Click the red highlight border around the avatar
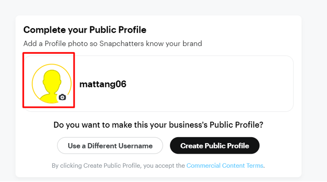Image resolution: width=327 pixels, height=182 pixels. point(49,53)
